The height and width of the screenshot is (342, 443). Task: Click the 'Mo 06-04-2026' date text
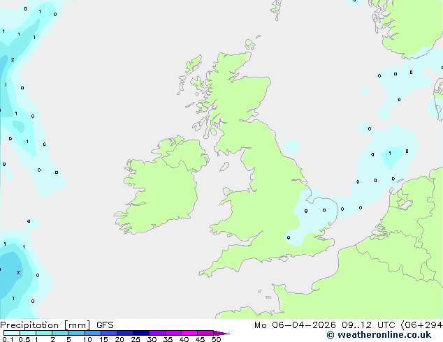(295, 325)
